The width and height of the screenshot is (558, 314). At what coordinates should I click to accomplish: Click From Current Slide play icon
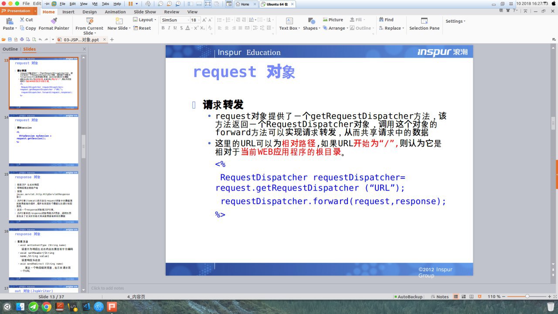(89, 21)
